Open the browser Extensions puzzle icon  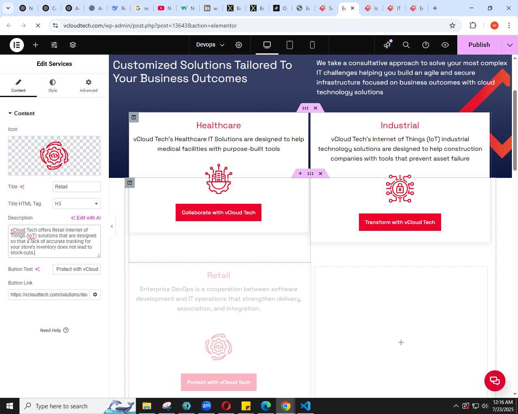tap(473, 25)
